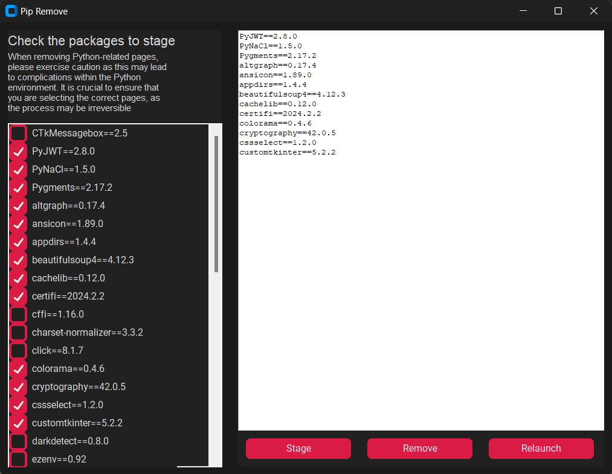Close the Pip Remove window
The width and height of the screenshot is (612, 474).
tap(594, 11)
